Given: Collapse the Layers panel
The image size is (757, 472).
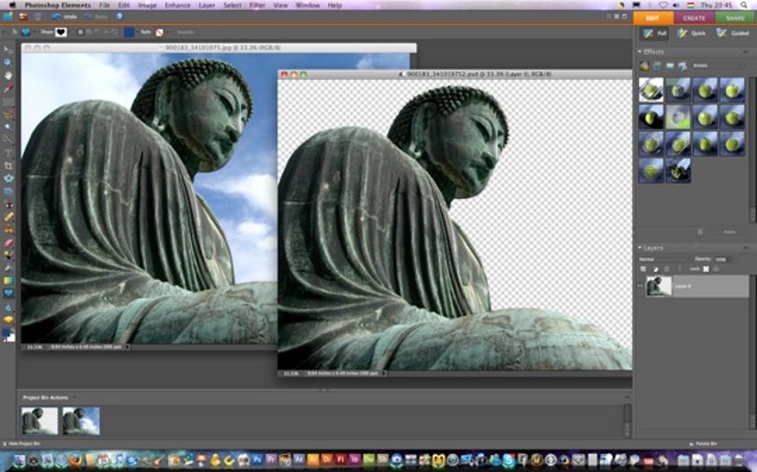Looking at the screenshot, I should coord(639,248).
